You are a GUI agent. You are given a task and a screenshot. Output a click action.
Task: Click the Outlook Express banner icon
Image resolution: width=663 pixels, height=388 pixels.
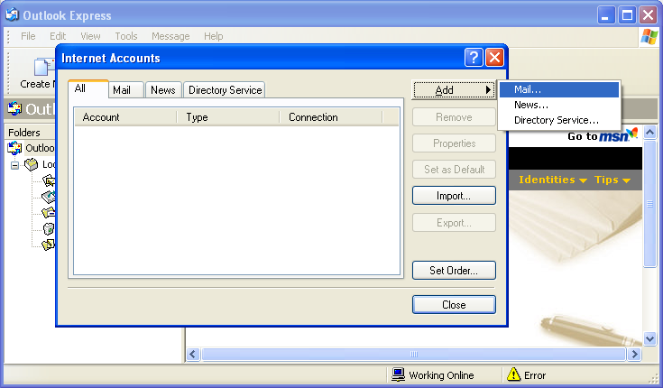click(14, 109)
